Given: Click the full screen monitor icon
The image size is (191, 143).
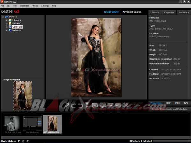Looking at the screenshot, I should coord(103,105).
